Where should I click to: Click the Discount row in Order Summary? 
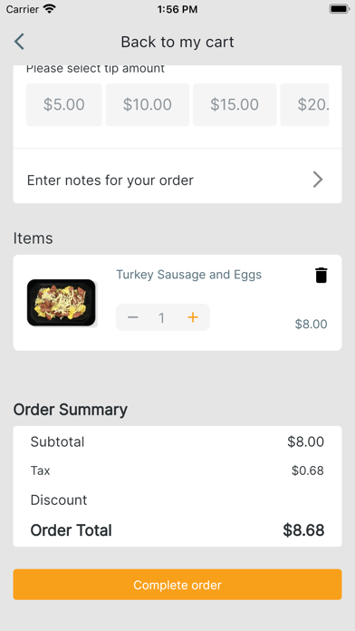(177, 500)
